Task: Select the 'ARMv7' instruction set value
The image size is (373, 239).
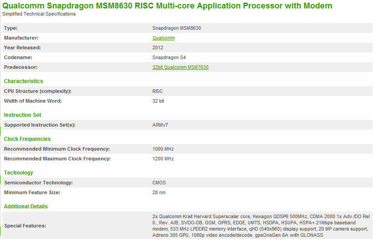Action: point(160,125)
